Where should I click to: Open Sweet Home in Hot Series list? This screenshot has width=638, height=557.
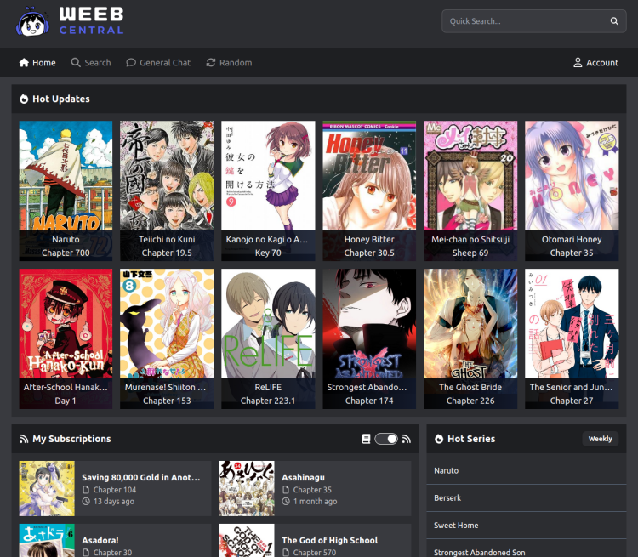coord(527,526)
